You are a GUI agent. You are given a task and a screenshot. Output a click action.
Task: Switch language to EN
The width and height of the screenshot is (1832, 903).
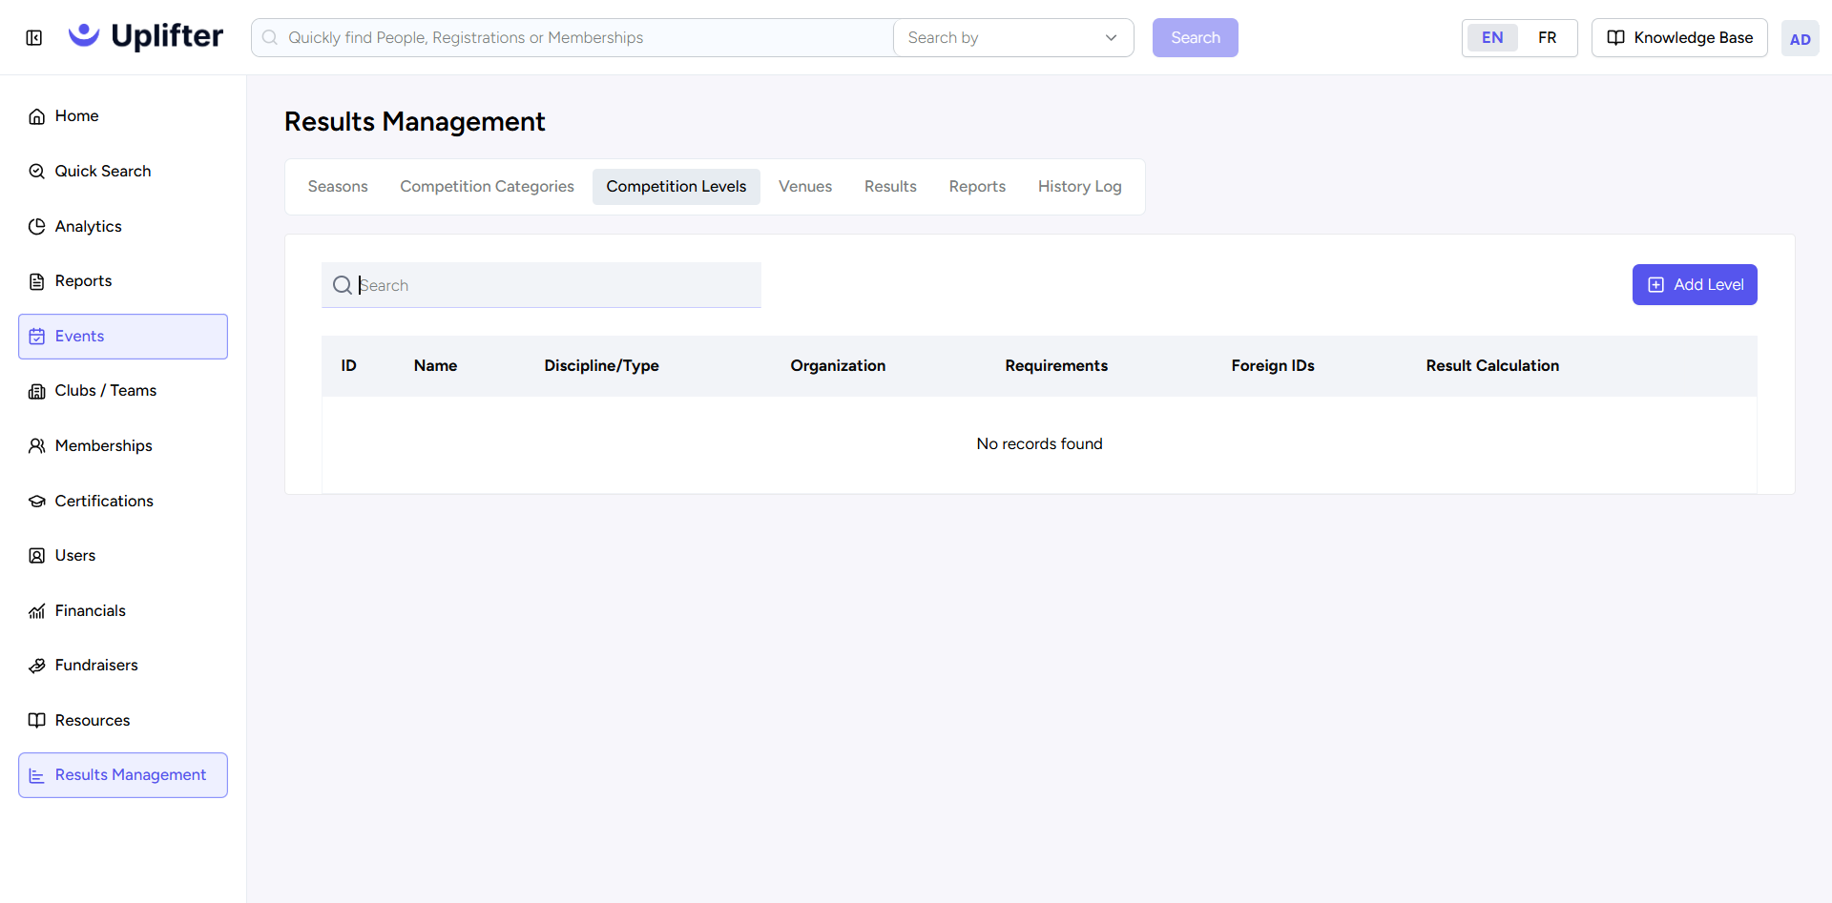pos(1492,38)
